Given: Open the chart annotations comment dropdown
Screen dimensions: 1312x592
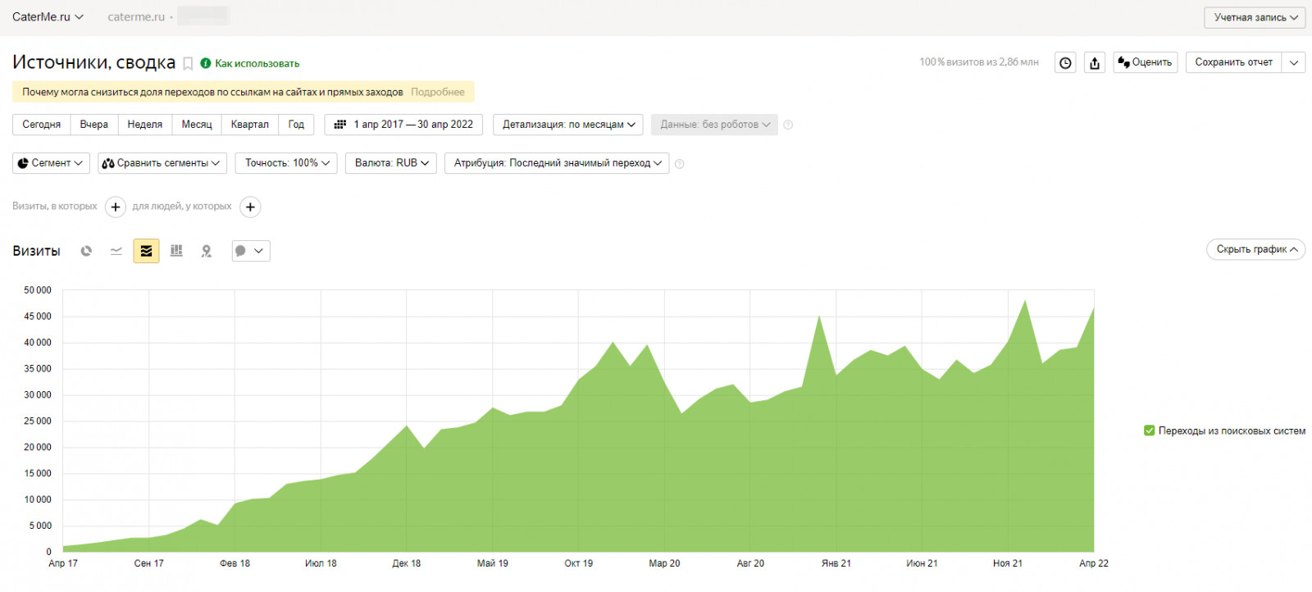Looking at the screenshot, I should pyautogui.click(x=250, y=251).
